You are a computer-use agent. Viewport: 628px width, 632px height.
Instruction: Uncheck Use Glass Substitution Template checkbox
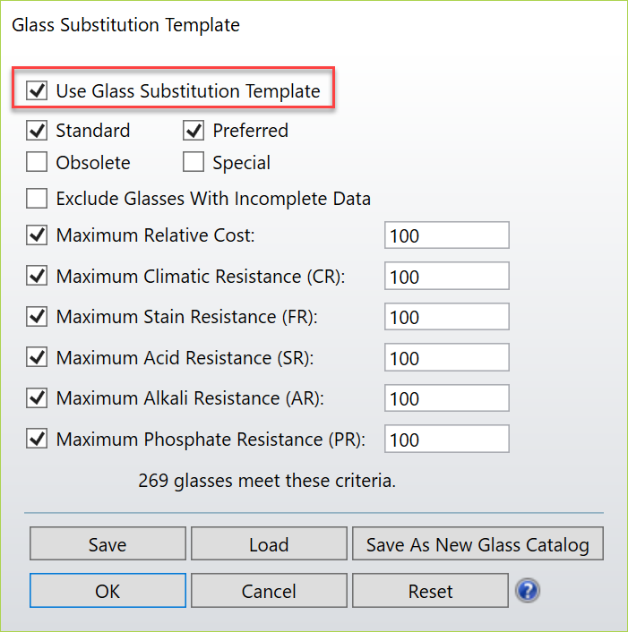37,90
